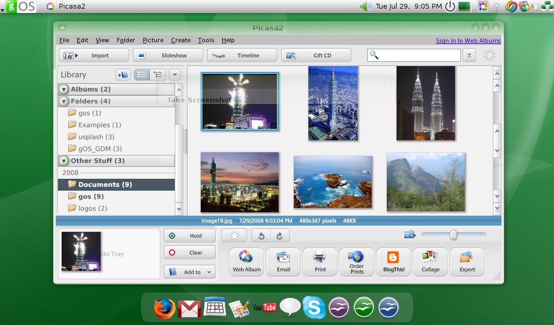Switch library to tree view
554x325 pixels.
(x=157, y=75)
